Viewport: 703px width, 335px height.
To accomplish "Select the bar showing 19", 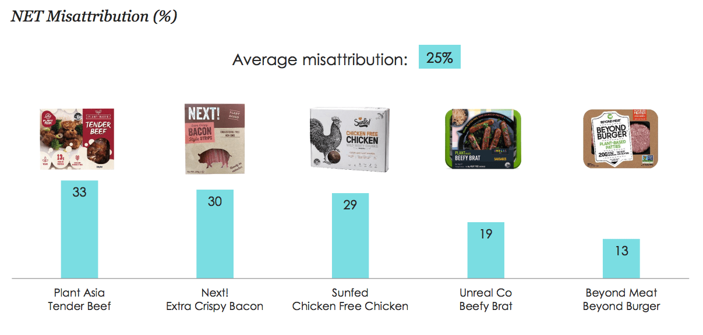I will [x=486, y=250].
